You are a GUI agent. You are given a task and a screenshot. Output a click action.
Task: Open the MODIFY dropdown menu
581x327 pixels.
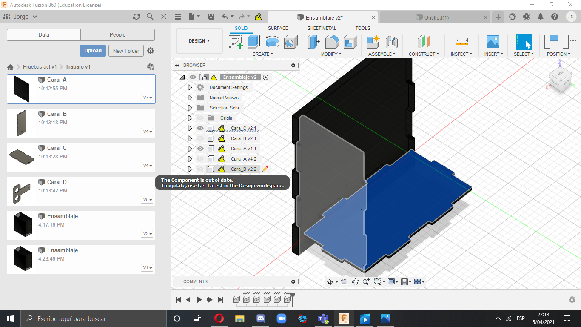331,54
